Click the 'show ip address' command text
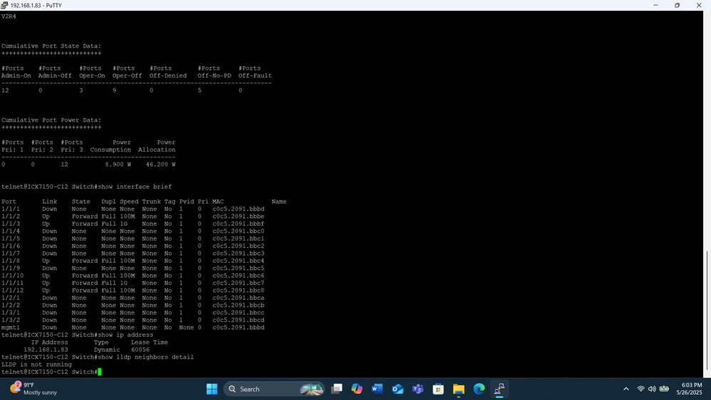This screenshot has width=711, height=400. [125, 335]
